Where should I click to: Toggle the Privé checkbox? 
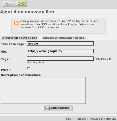[29, 69]
